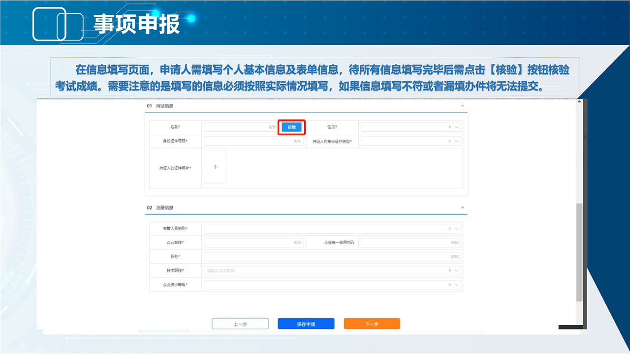Clear the 企业资历等级 field with X icon
The image size is (630, 354).
click(449, 285)
